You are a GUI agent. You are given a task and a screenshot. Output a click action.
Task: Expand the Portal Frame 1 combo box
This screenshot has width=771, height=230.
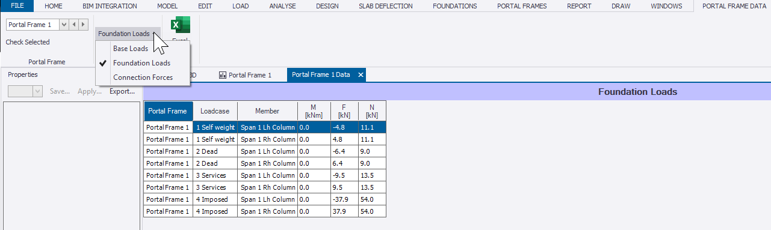point(64,25)
